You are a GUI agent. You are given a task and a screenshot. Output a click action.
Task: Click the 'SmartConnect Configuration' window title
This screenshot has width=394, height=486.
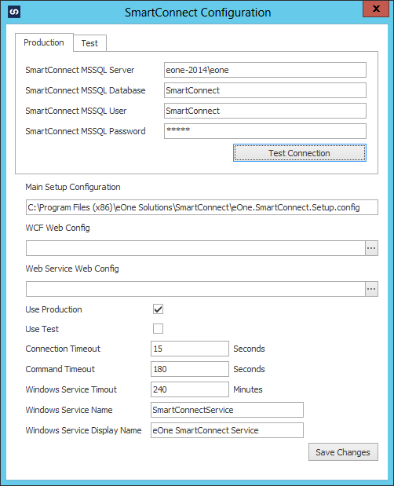198,13
